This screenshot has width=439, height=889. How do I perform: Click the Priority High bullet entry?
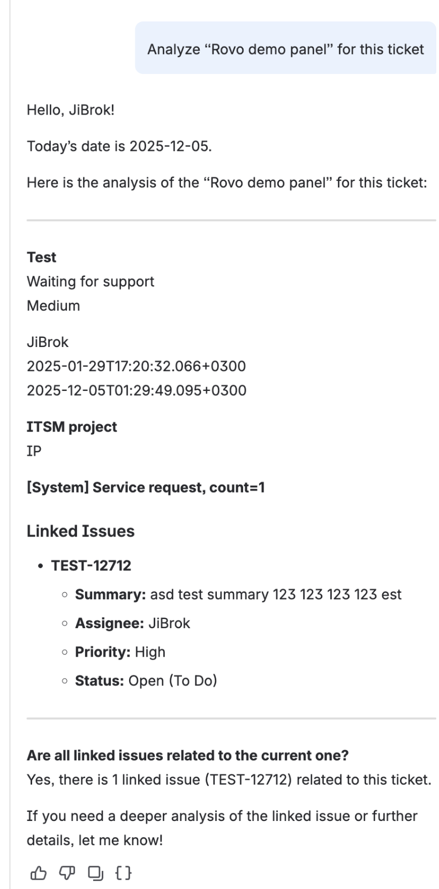coord(120,652)
